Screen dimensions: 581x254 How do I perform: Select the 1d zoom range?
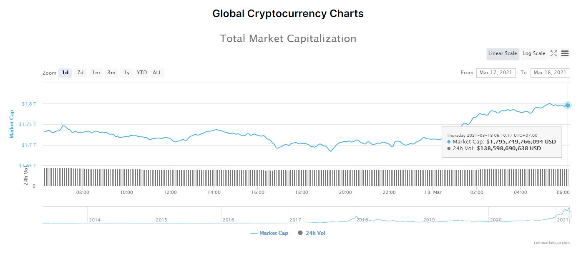pos(65,73)
